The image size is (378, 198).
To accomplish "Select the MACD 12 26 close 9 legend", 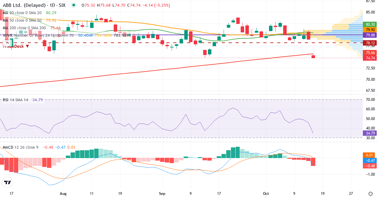I will [x=20, y=147].
